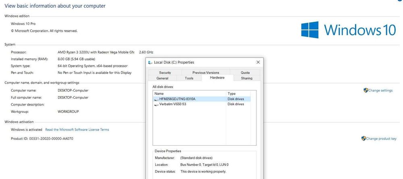Image resolution: width=403 pixels, height=179 pixels.
Task: Click the shield icon beside Change product key
Action: pyautogui.click(x=364, y=138)
